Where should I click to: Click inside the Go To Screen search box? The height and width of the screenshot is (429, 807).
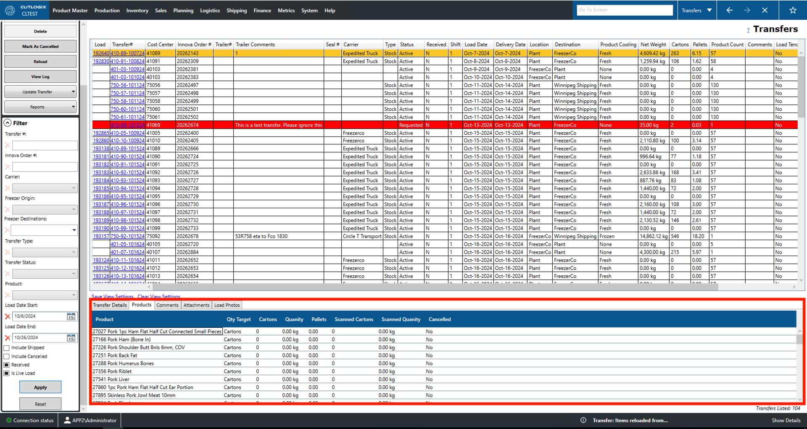tap(625, 9)
